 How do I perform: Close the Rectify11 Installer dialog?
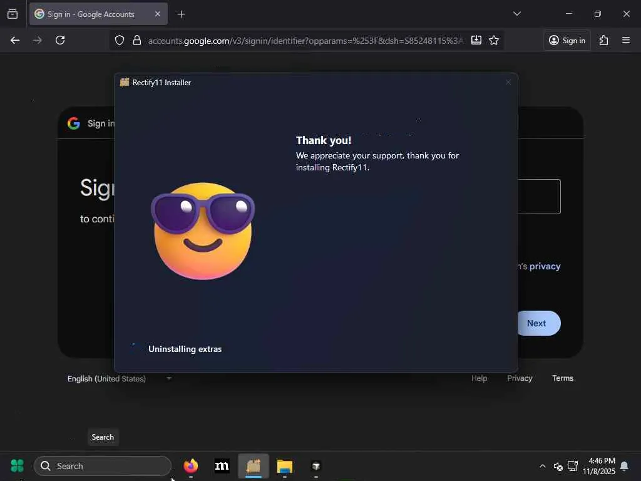(x=508, y=82)
